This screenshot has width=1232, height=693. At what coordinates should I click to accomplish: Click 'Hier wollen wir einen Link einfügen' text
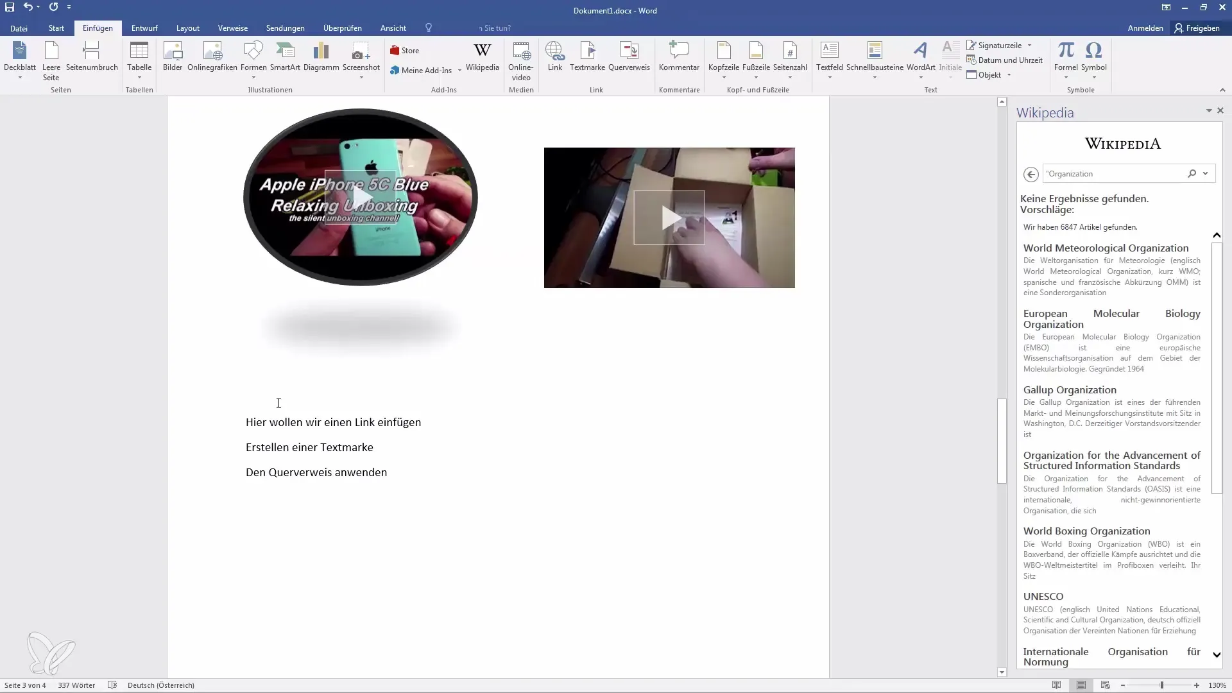[334, 422]
